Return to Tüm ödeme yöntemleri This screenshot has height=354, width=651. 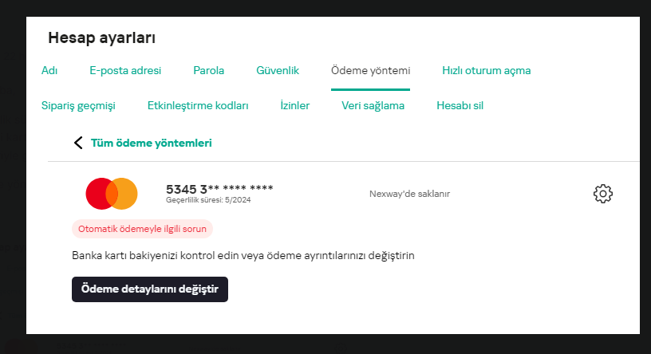(151, 144)
